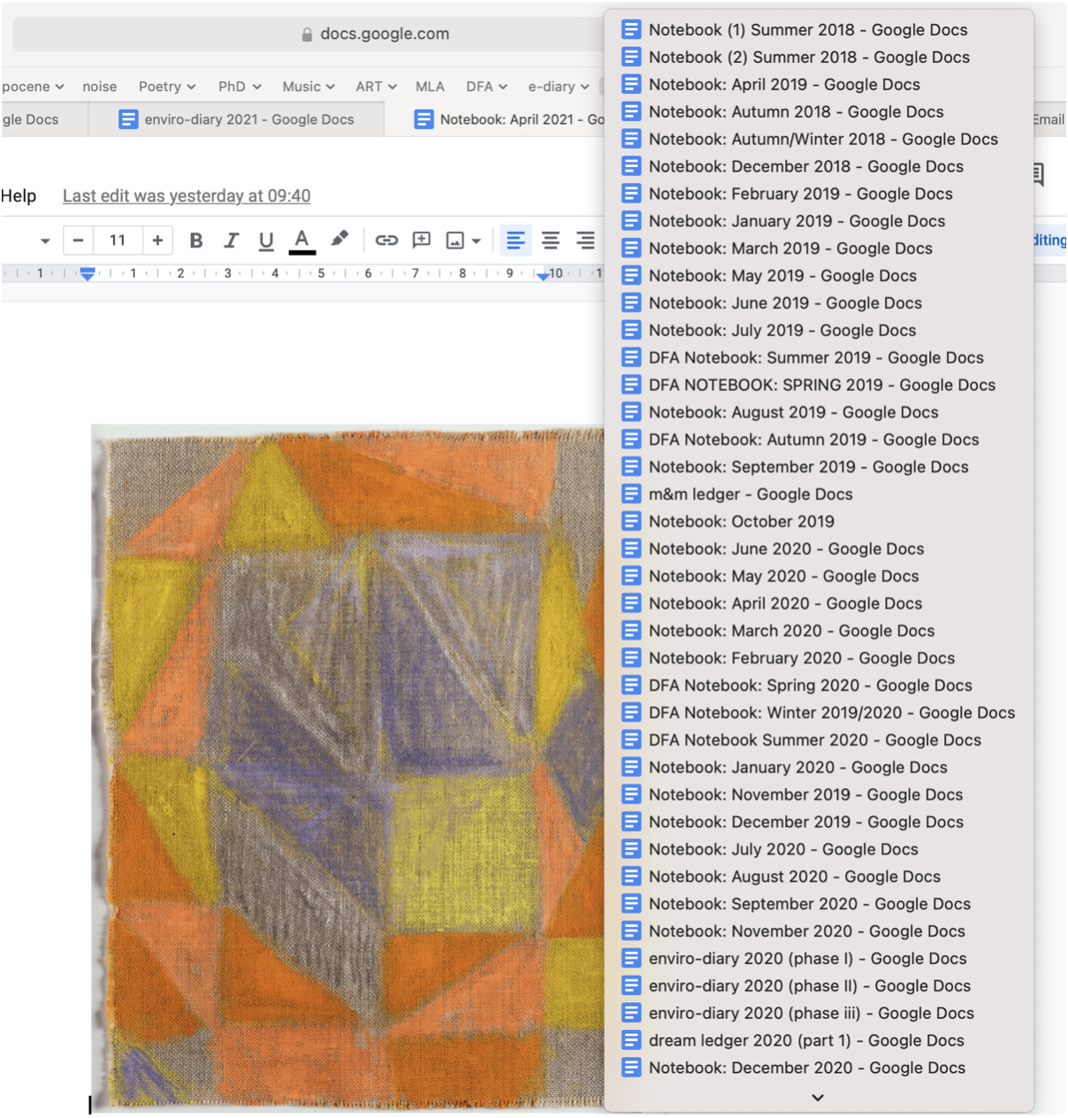Screen dimensions: 1068x1118
Task: Open the last edit history link
Action: pyautogui.click(x=187, y=196)
